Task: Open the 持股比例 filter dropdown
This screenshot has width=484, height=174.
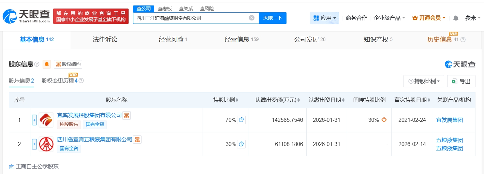Action: (424, 81)
